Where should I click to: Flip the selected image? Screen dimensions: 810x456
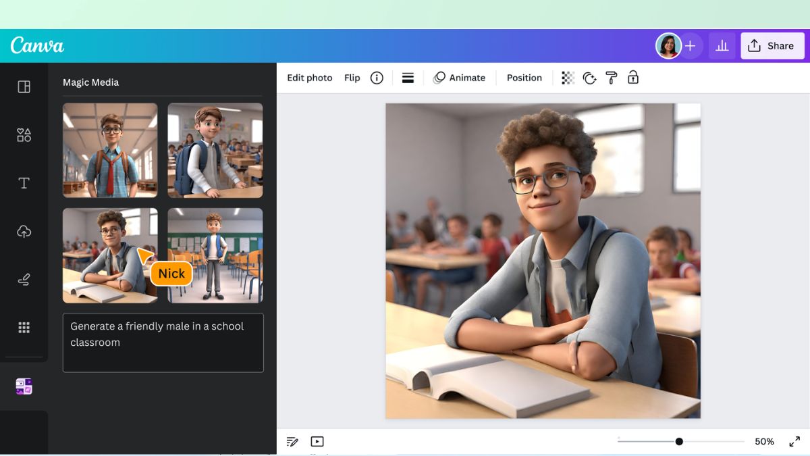[352, 78]
